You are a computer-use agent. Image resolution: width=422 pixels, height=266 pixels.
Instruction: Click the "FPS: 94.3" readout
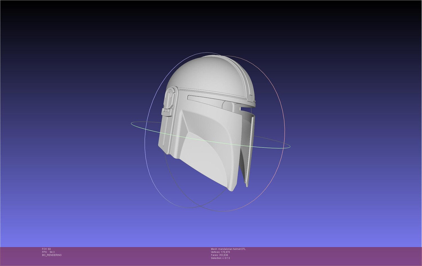(x=48, y=252)
